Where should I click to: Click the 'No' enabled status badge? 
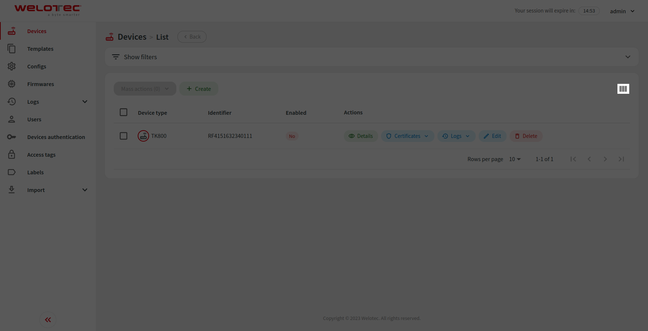(292, 136)
